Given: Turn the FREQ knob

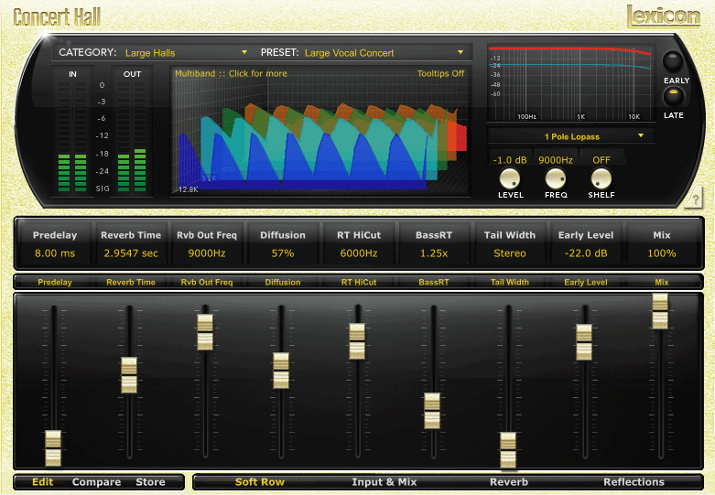Looking at the screenshot, I should (556, 178).
